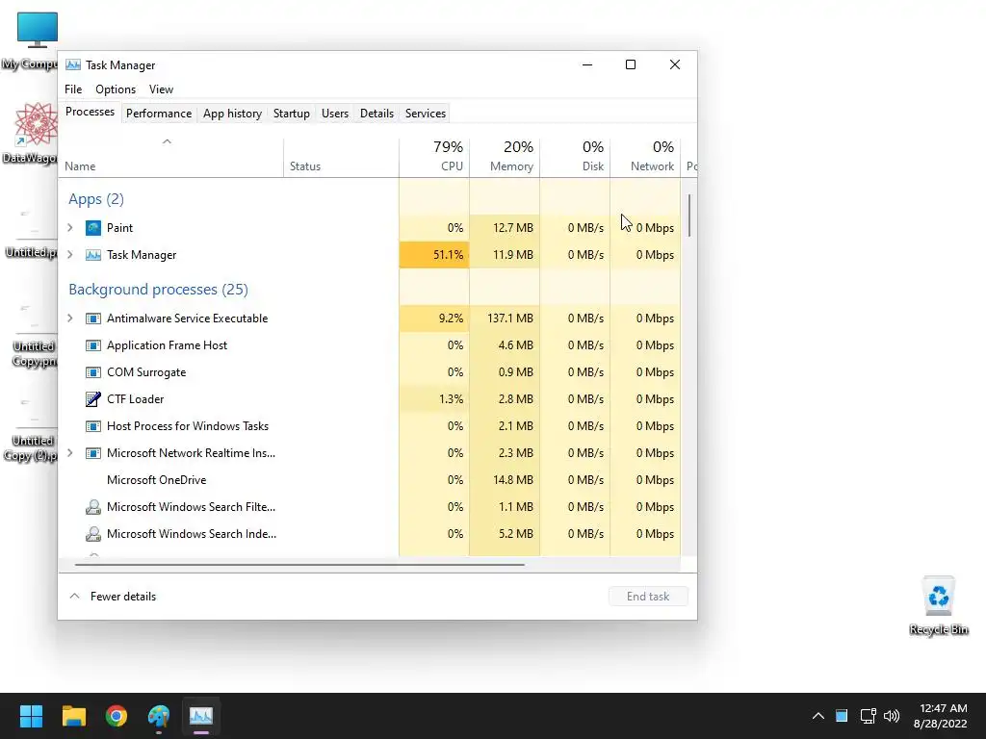Sort processes by Memory column
Screen dimensions: 986x739
(x=505, y=157)
